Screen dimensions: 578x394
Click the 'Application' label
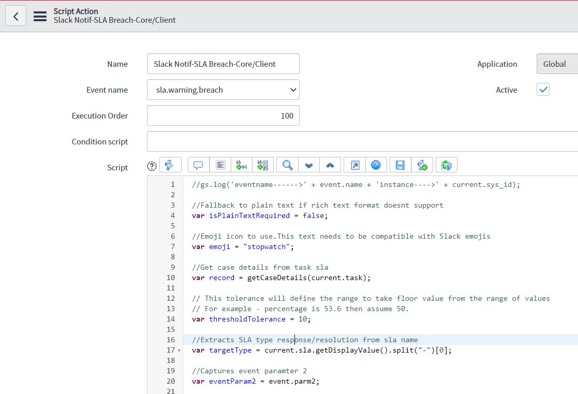(497, 64)
